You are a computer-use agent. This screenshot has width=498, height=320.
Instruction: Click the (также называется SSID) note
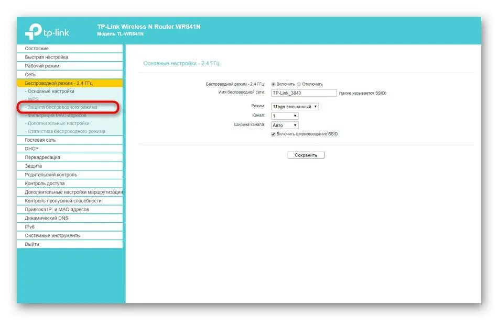tap(362, 93)
